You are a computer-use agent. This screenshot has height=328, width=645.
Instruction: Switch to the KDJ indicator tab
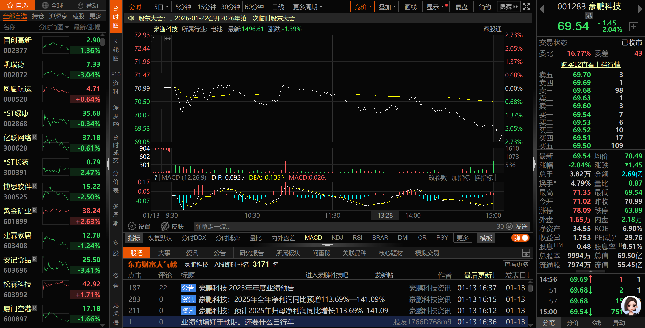point(337,238)
